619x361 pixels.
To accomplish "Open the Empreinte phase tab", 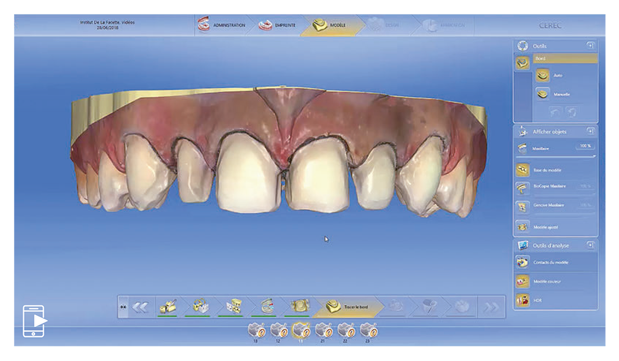I will pyautogui.click(x=277, y=26).
